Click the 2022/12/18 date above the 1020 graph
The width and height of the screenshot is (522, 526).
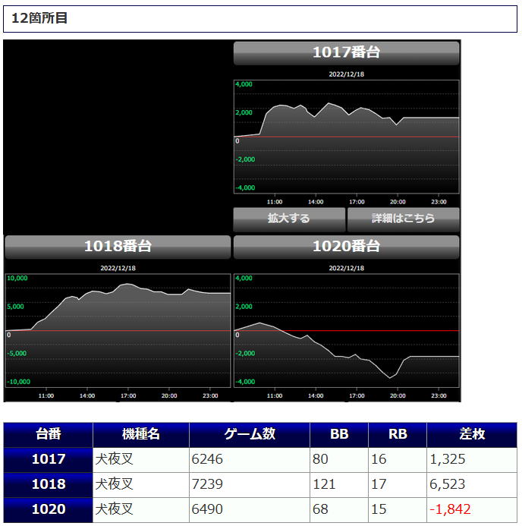(346, 269)
